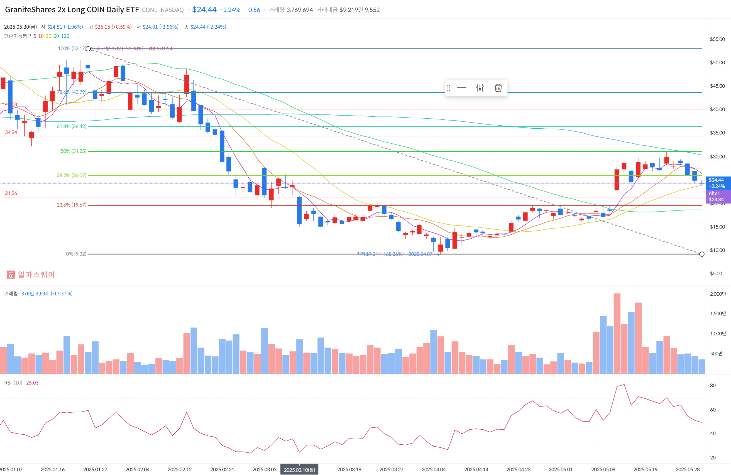Select the 23.6% (19.67) Fibonacci level label
The image size is (731, 475).
click(x=72, y=205)
